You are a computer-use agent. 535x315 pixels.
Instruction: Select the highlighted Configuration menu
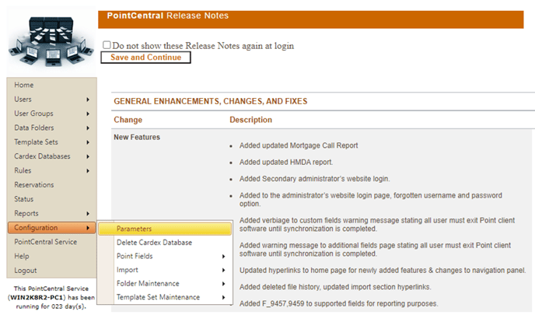coord(51,228)
